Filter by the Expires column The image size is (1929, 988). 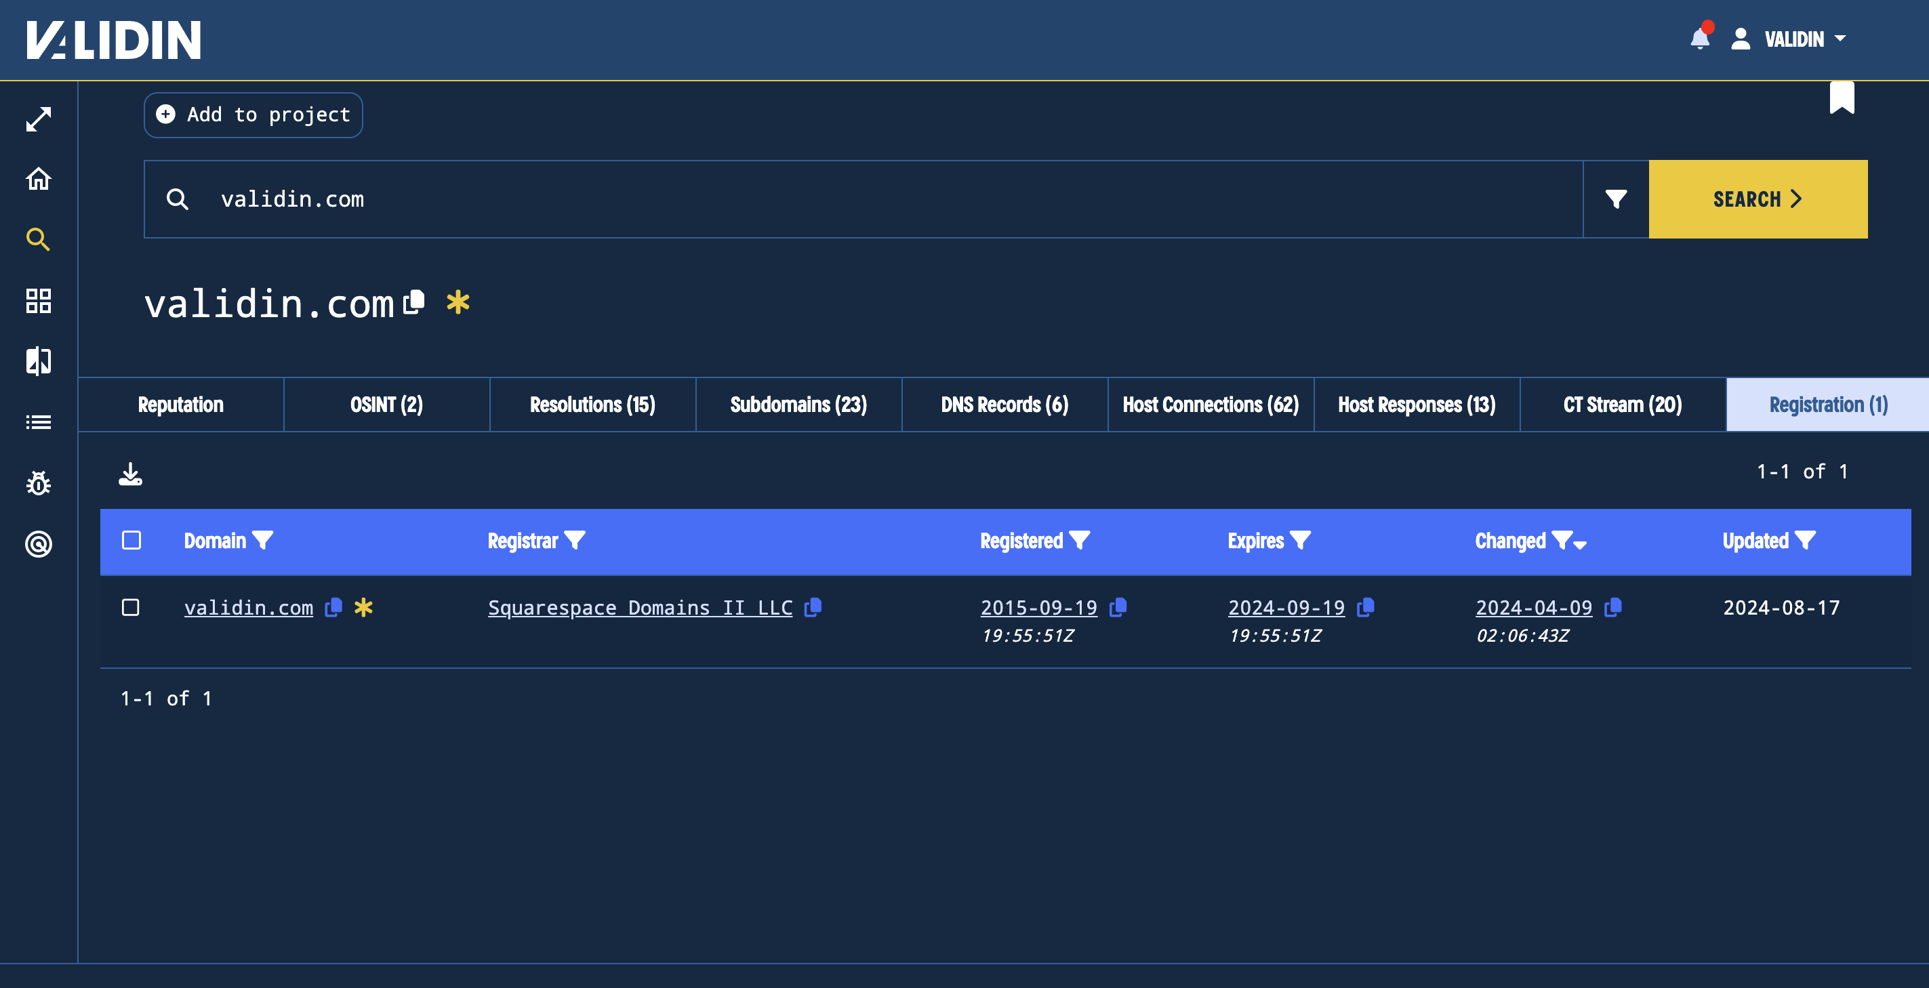click(x=1300, y=540)
